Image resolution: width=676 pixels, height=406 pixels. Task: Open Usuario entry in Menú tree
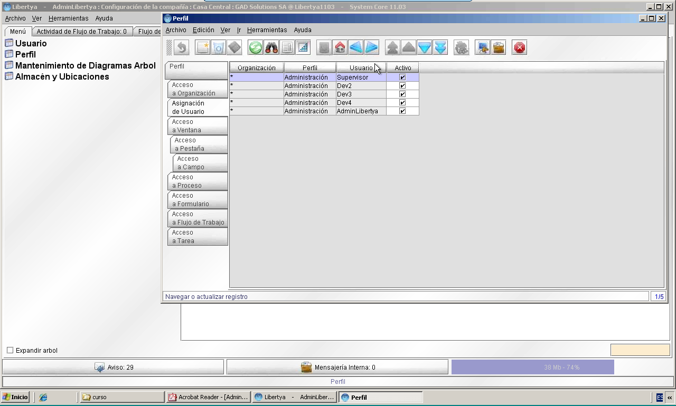(31, 43)
